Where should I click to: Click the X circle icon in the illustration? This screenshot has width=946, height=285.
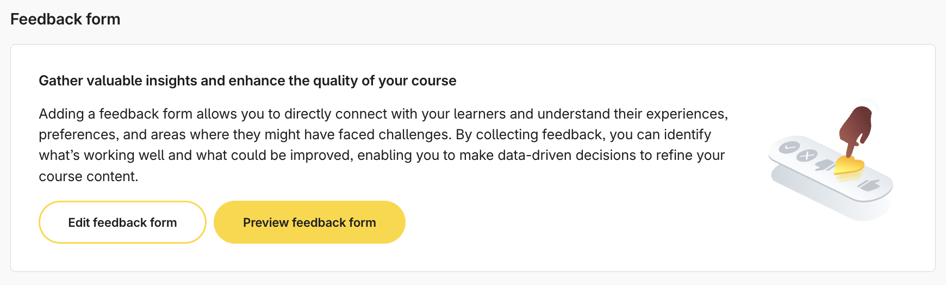tap(807, 156)
